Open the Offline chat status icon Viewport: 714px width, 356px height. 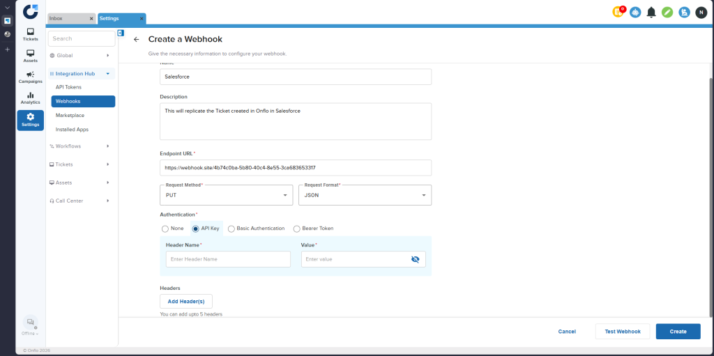(x=31, y=323)
